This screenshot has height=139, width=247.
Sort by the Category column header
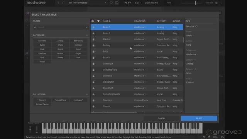(162, 21)
